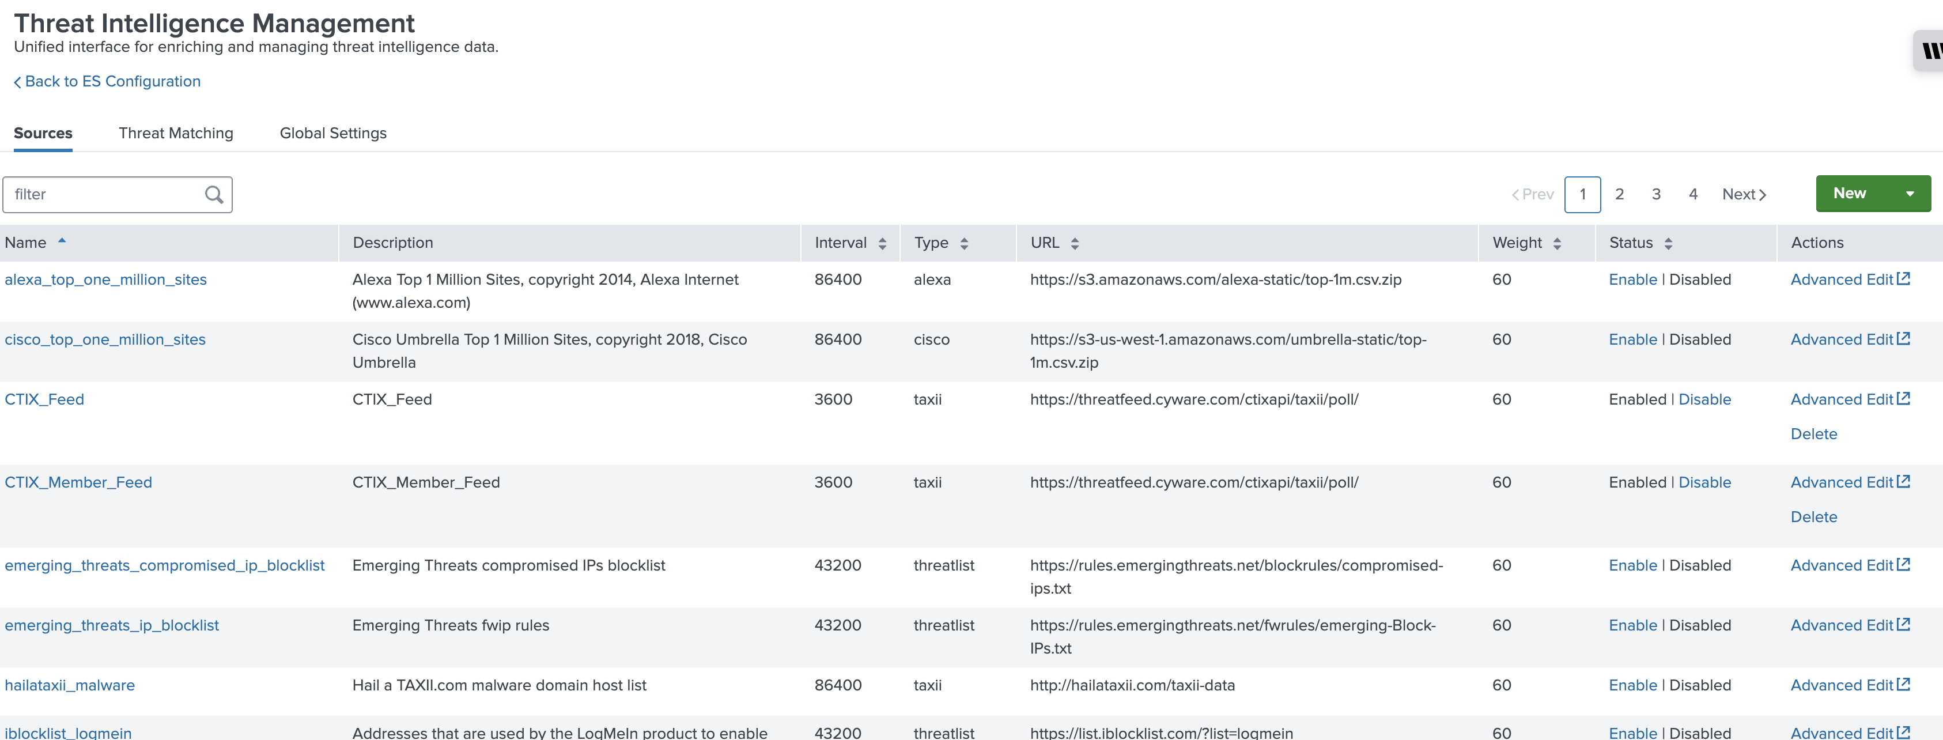Enable the alexa_top_one_million_sites source
This screenshot has height=740, width=1943.
[1632, 280]
